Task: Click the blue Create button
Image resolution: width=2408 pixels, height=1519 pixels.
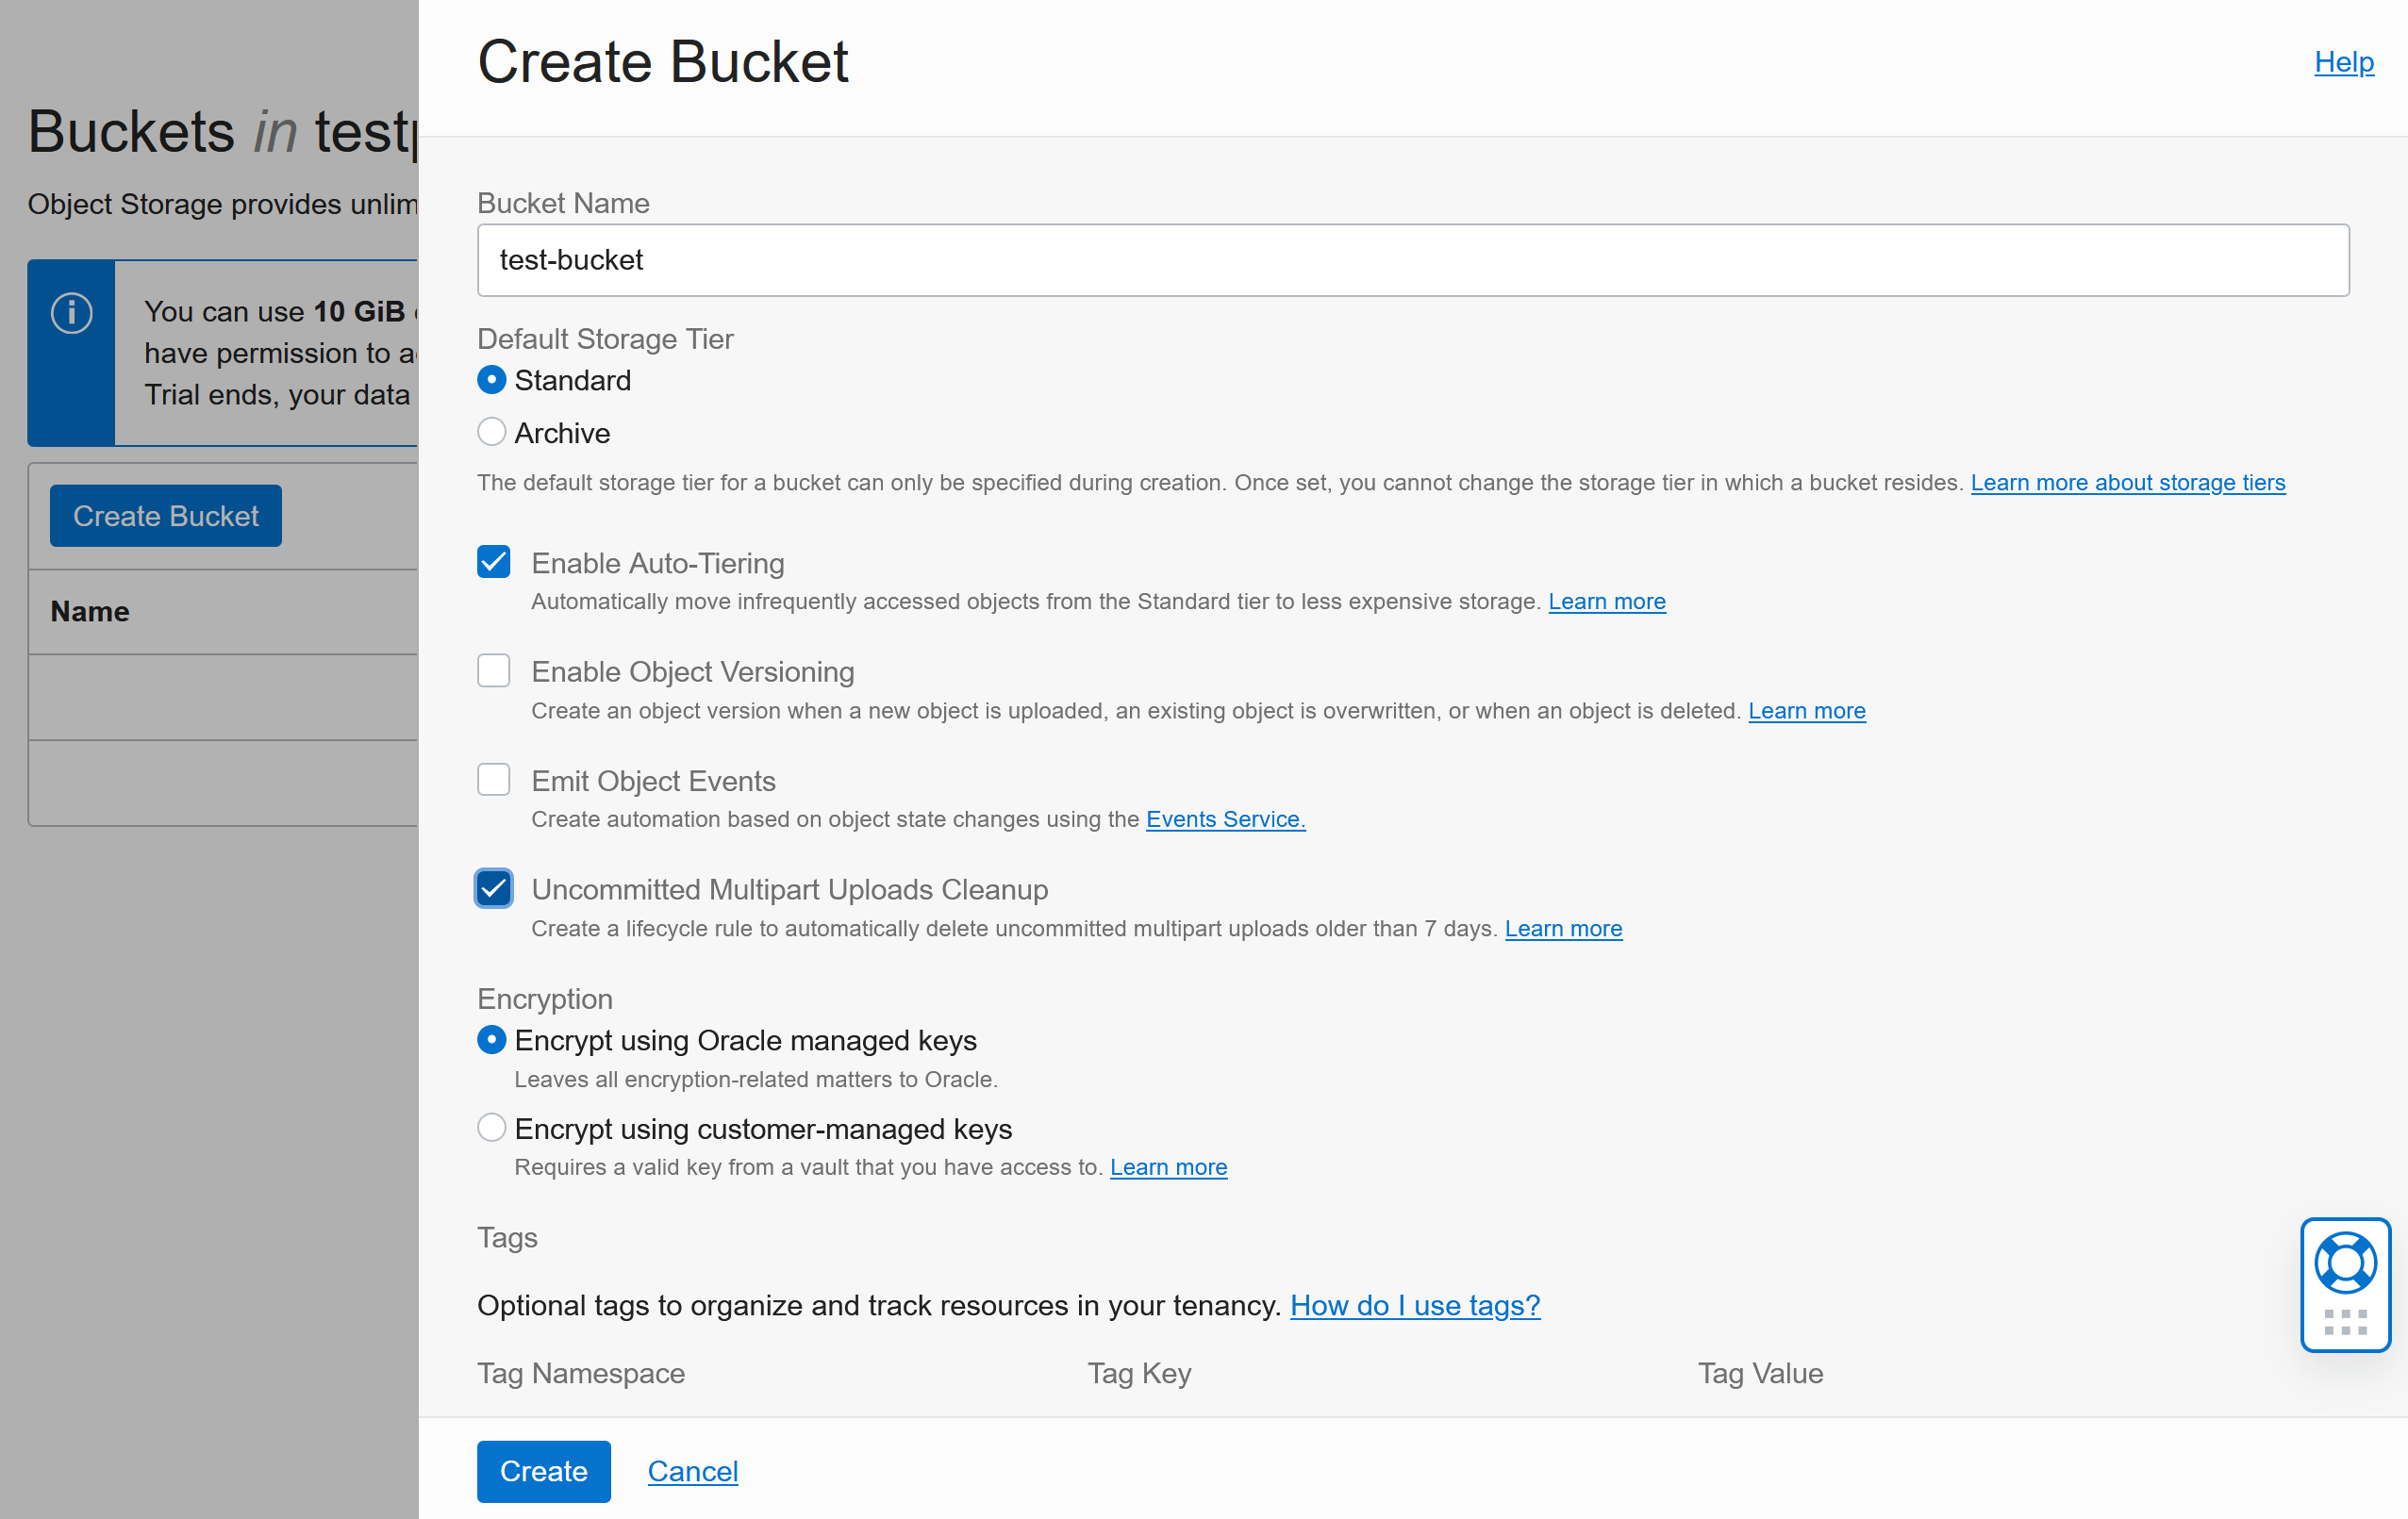Action: [x=544, y=1471]
